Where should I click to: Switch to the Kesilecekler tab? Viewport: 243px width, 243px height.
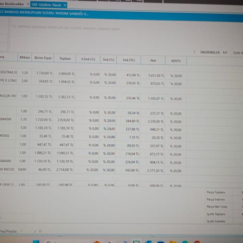click(x=12, y=4)
